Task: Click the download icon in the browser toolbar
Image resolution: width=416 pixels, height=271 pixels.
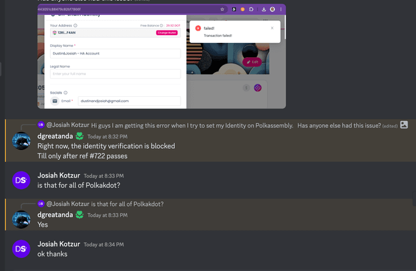Action: pyautogui.click(x=264, y=9)
